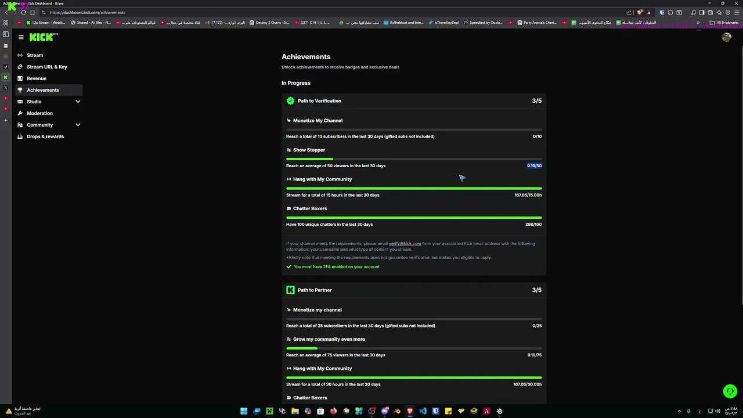Reload the page with the refresh button
The image size is (743, 418).
point(23,12)
